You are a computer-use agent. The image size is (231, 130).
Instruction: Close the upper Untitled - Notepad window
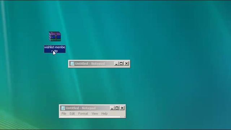tap(126, 64)
